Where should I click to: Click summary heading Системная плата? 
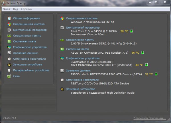pyautogui.click(x=78, y=49)
